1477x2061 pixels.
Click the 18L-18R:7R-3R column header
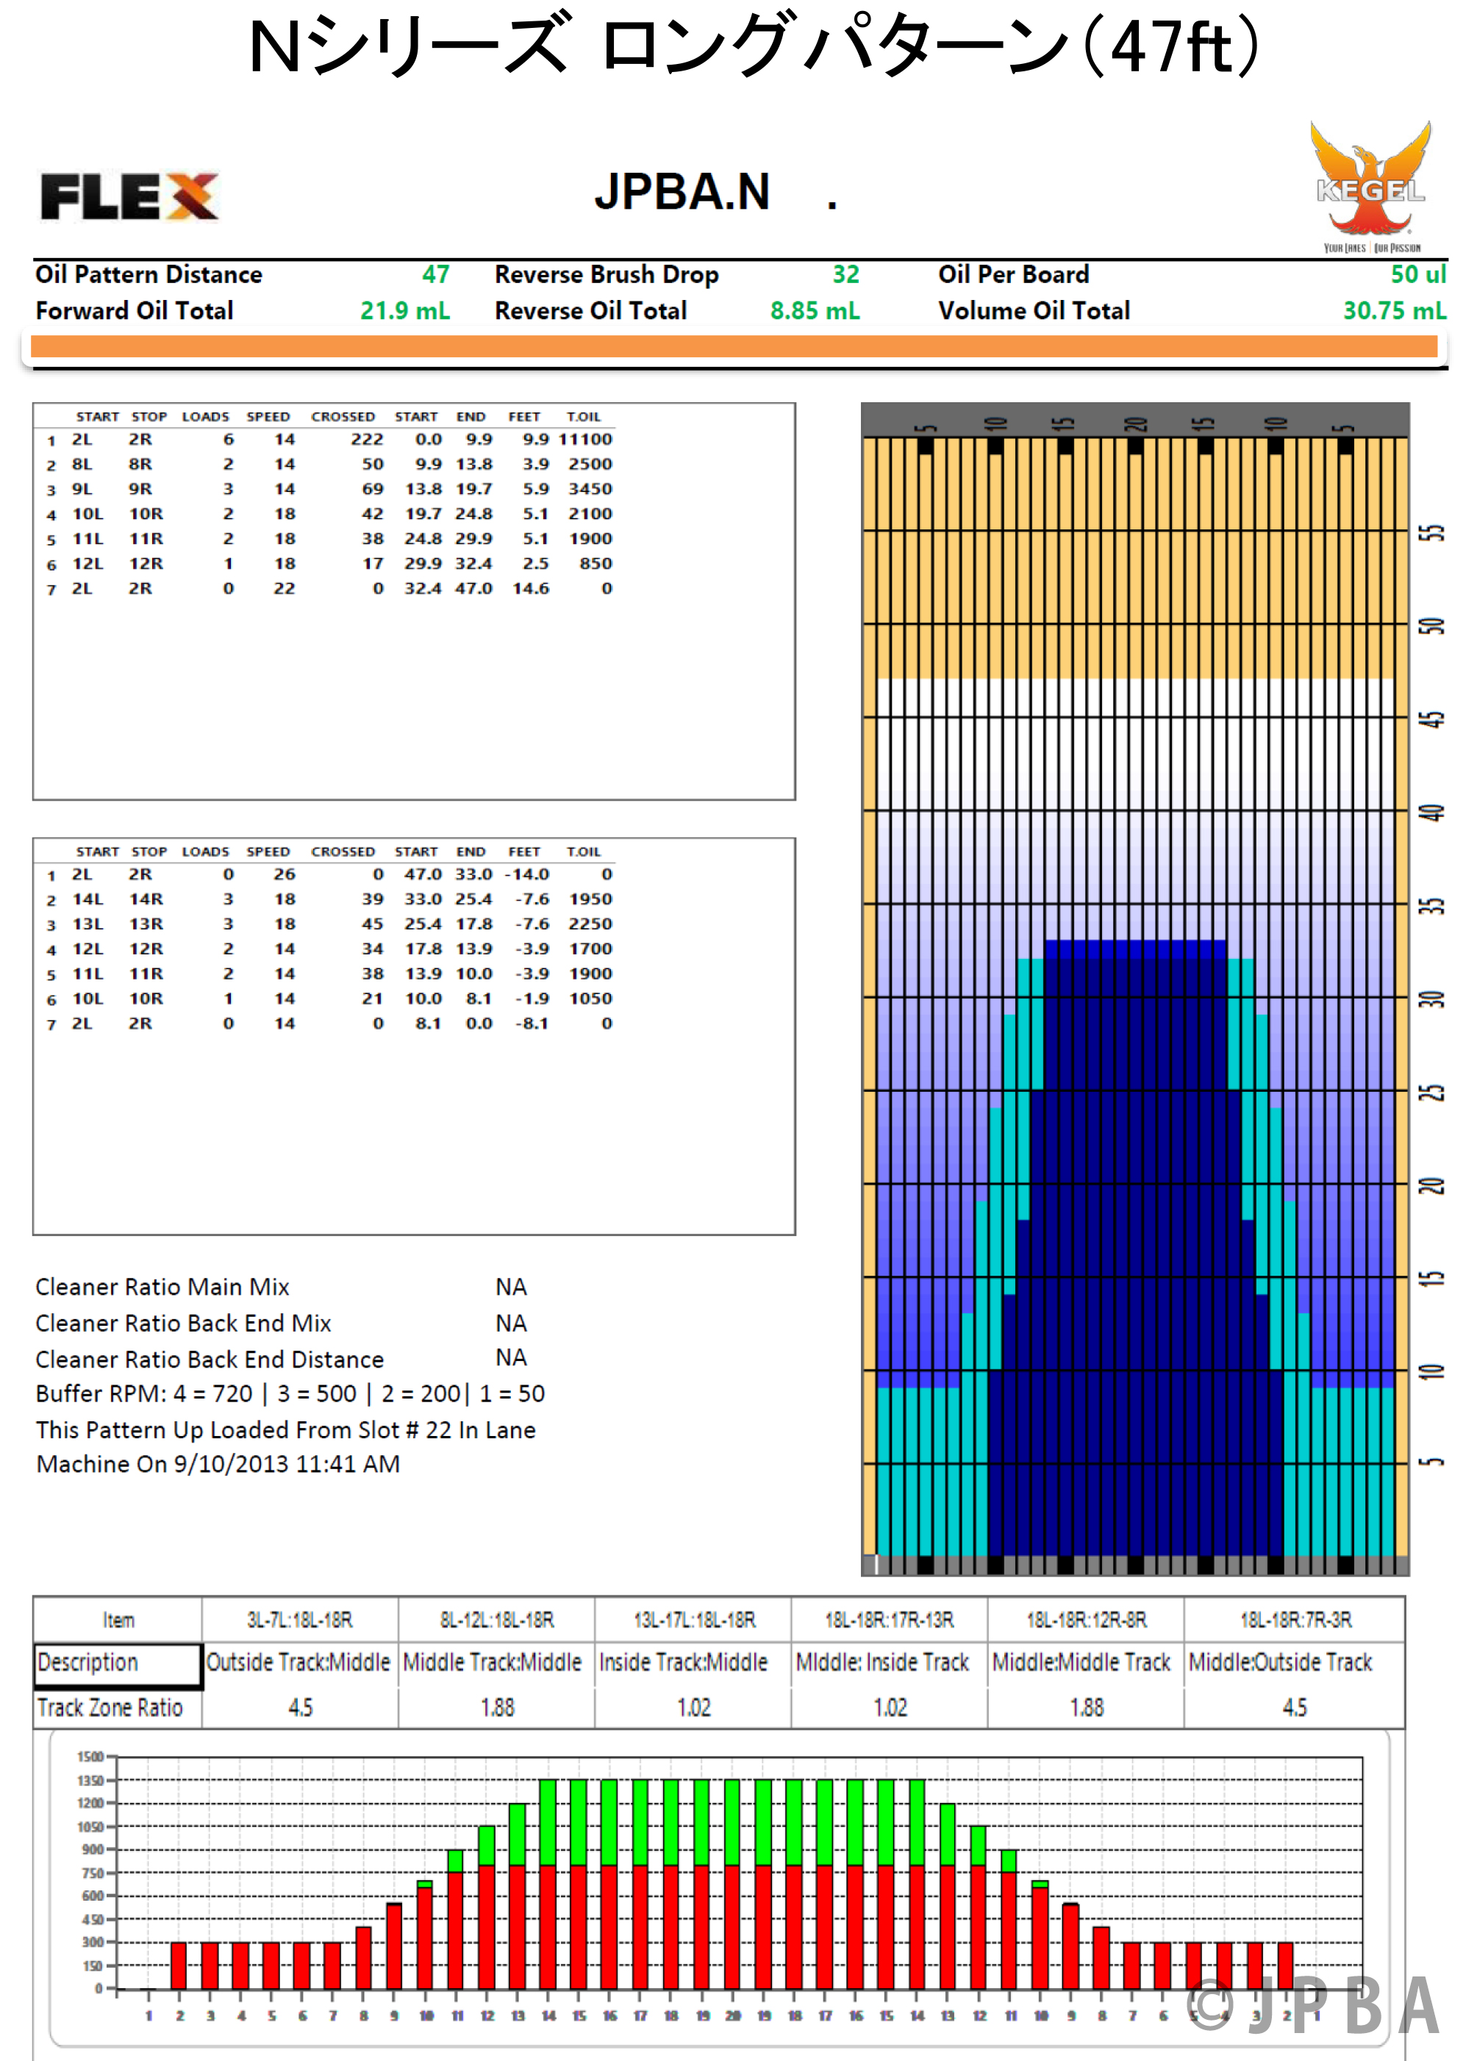point(1295,1619)
